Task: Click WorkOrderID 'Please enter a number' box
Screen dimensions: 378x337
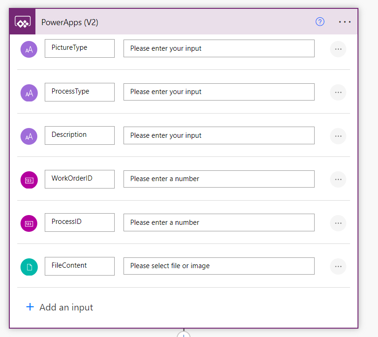Action: [219, 179]
